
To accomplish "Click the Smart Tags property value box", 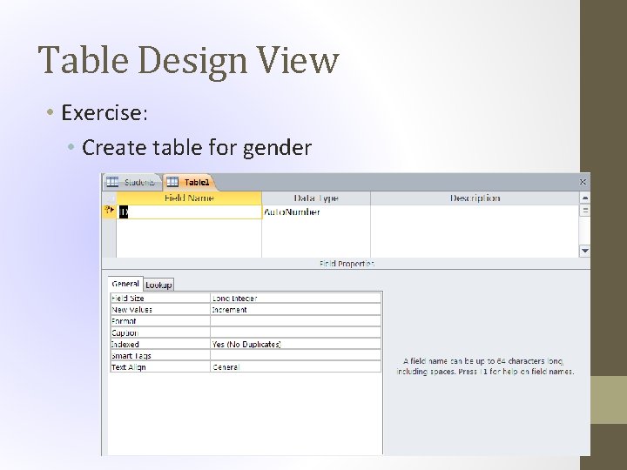I will coord(295,356).
